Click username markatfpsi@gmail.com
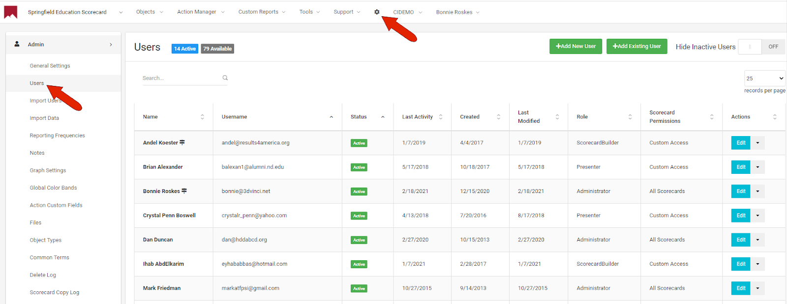This screenshot has width=787, height=304. (x=250, y=288)
